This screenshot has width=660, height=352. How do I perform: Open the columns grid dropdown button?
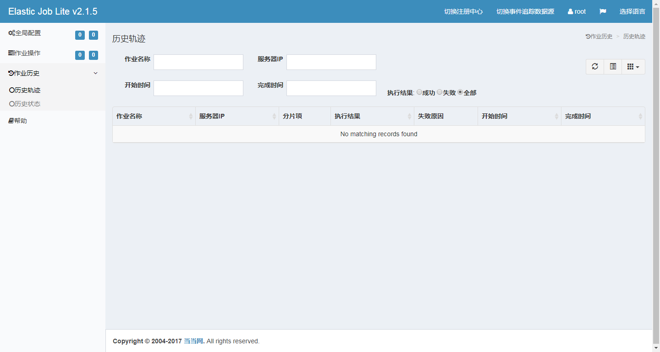[x=633, y=67]
